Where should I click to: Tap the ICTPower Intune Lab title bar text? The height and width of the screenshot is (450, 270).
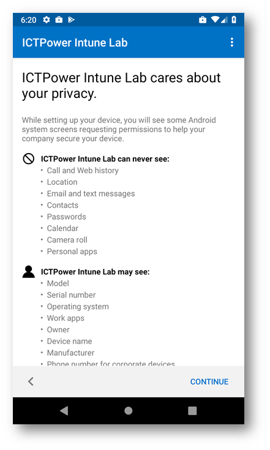click(x=75, y=42)
